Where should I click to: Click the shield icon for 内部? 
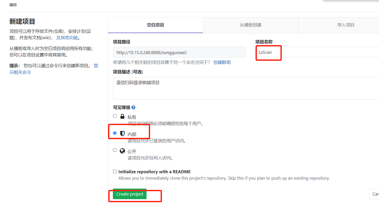tap(122, 133)
